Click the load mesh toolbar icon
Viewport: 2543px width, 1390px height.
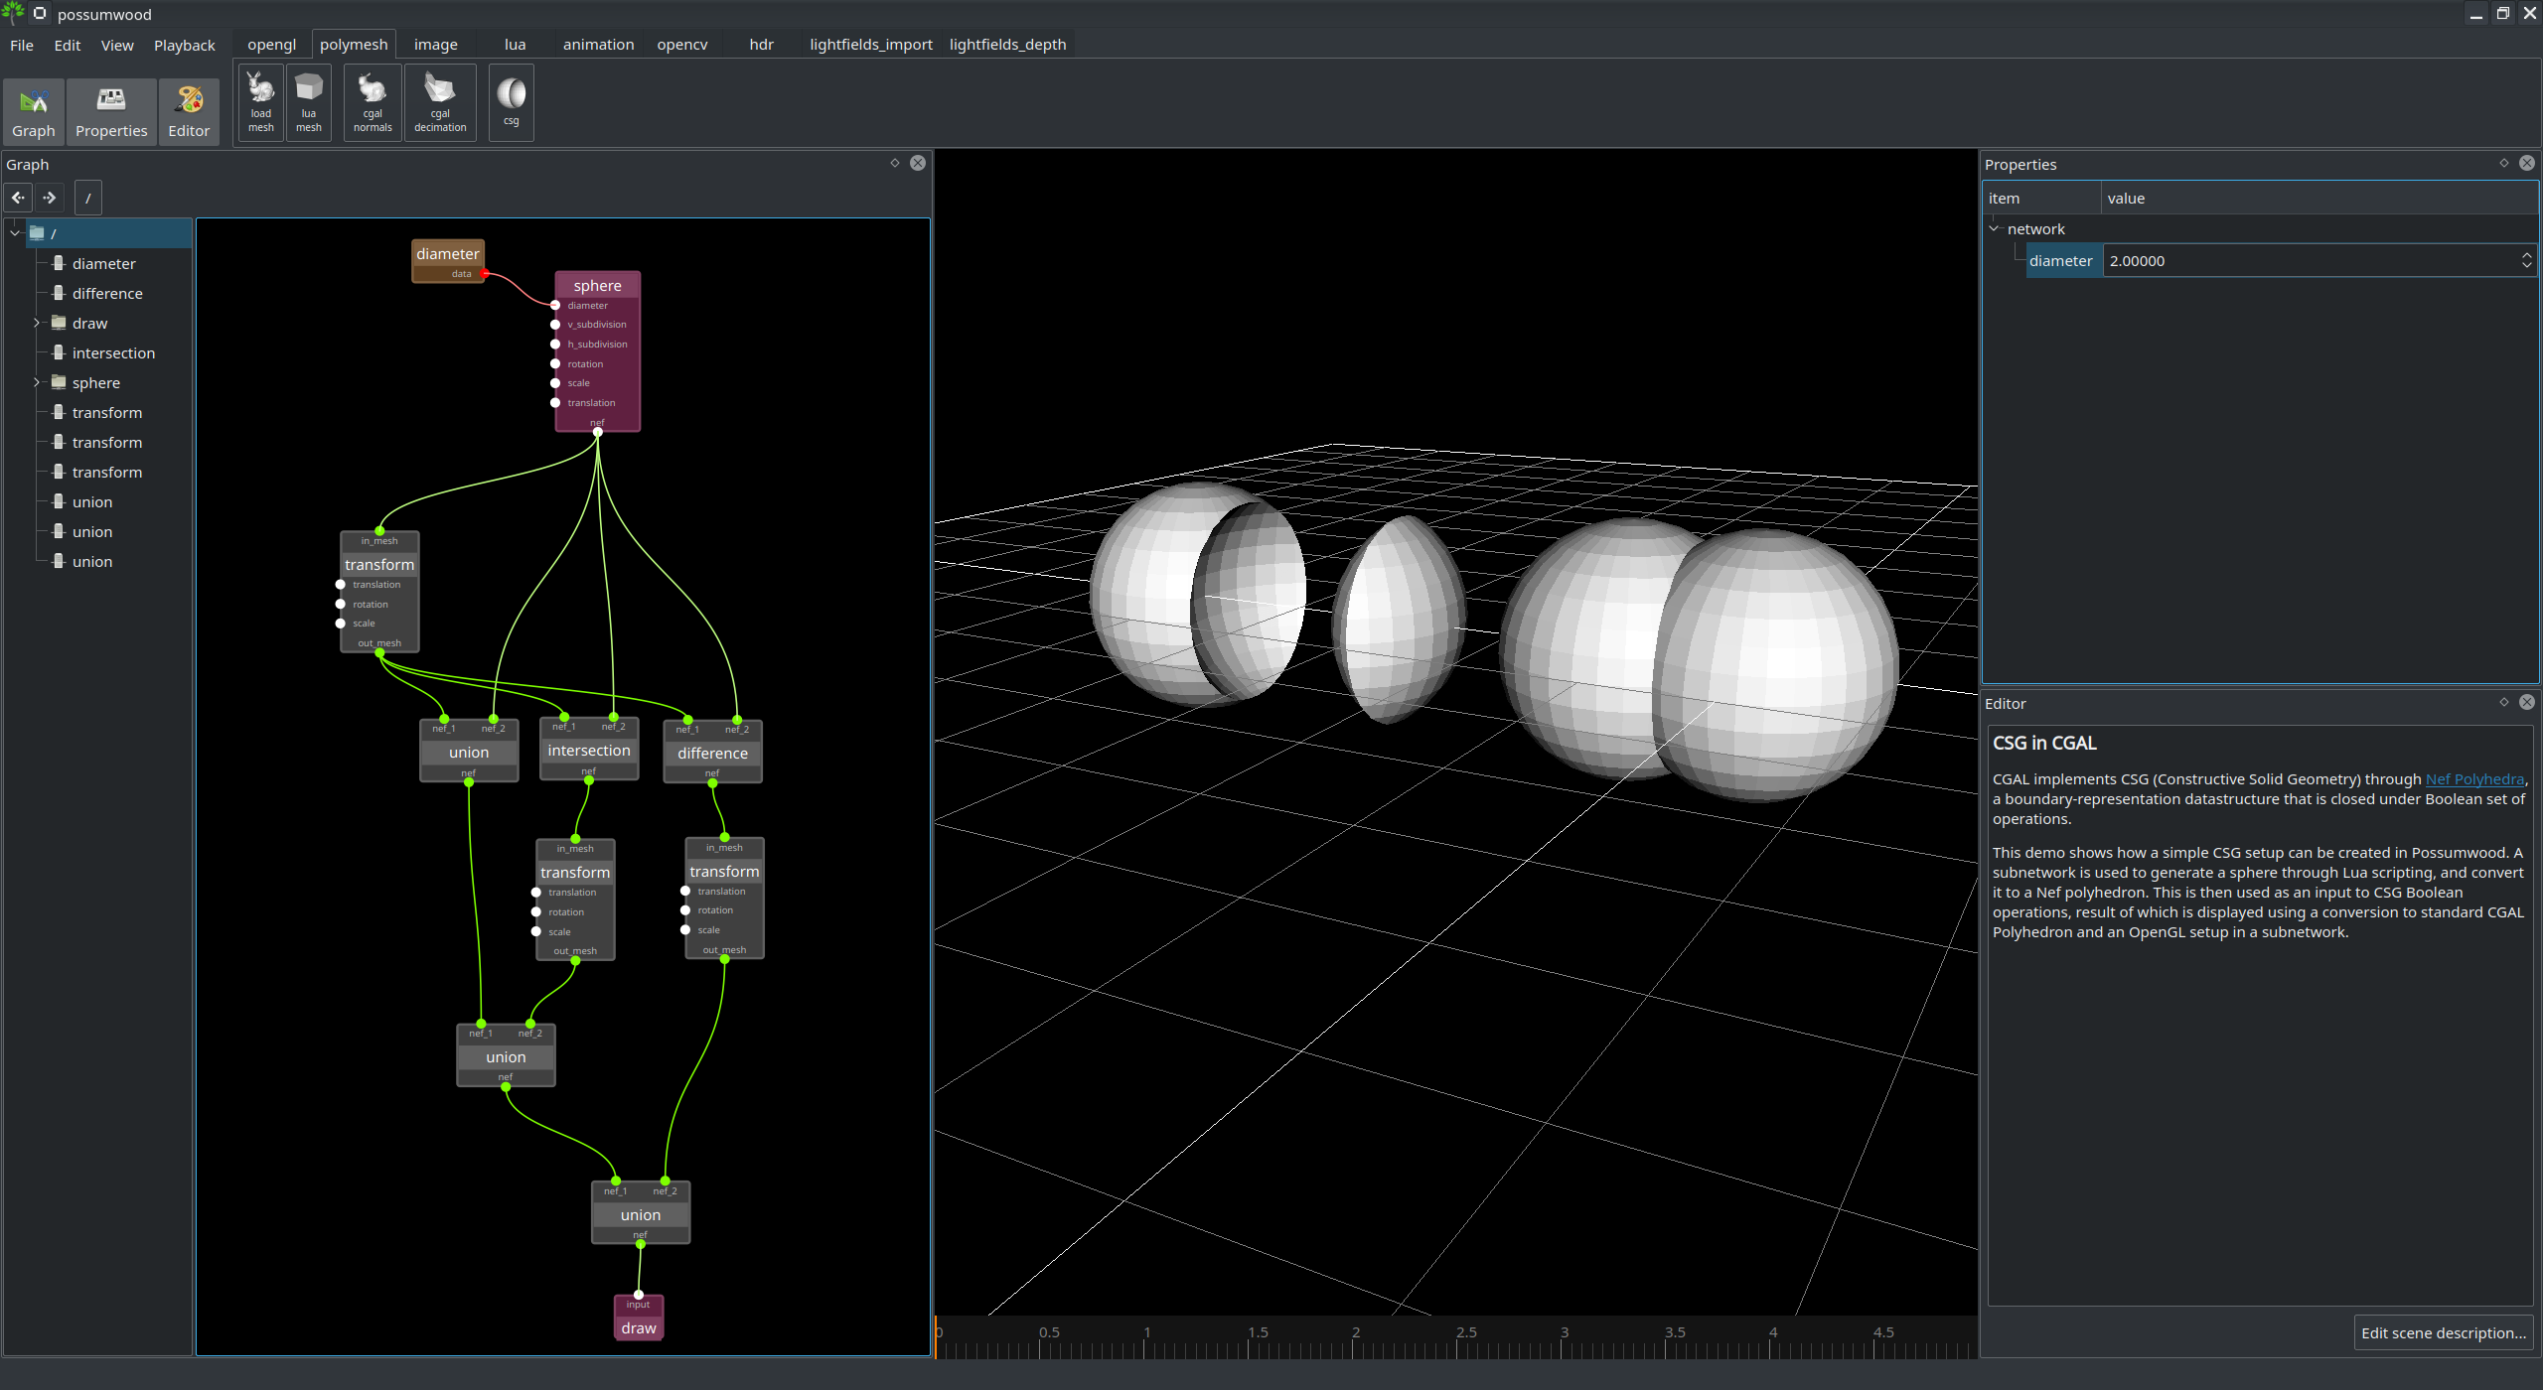[260, 101]
